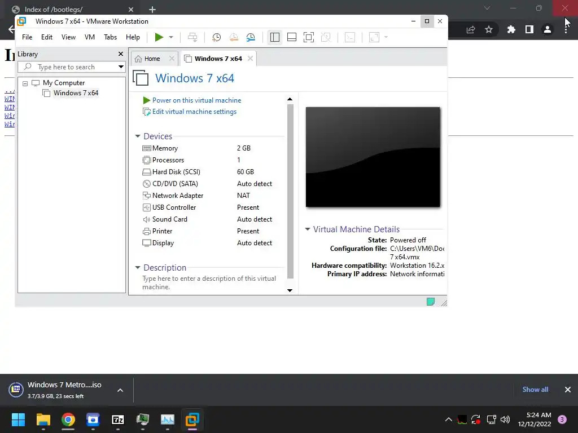This screenshot has height=433, width=578.
Task: Click the Display device icon
Action: [146, 243]
